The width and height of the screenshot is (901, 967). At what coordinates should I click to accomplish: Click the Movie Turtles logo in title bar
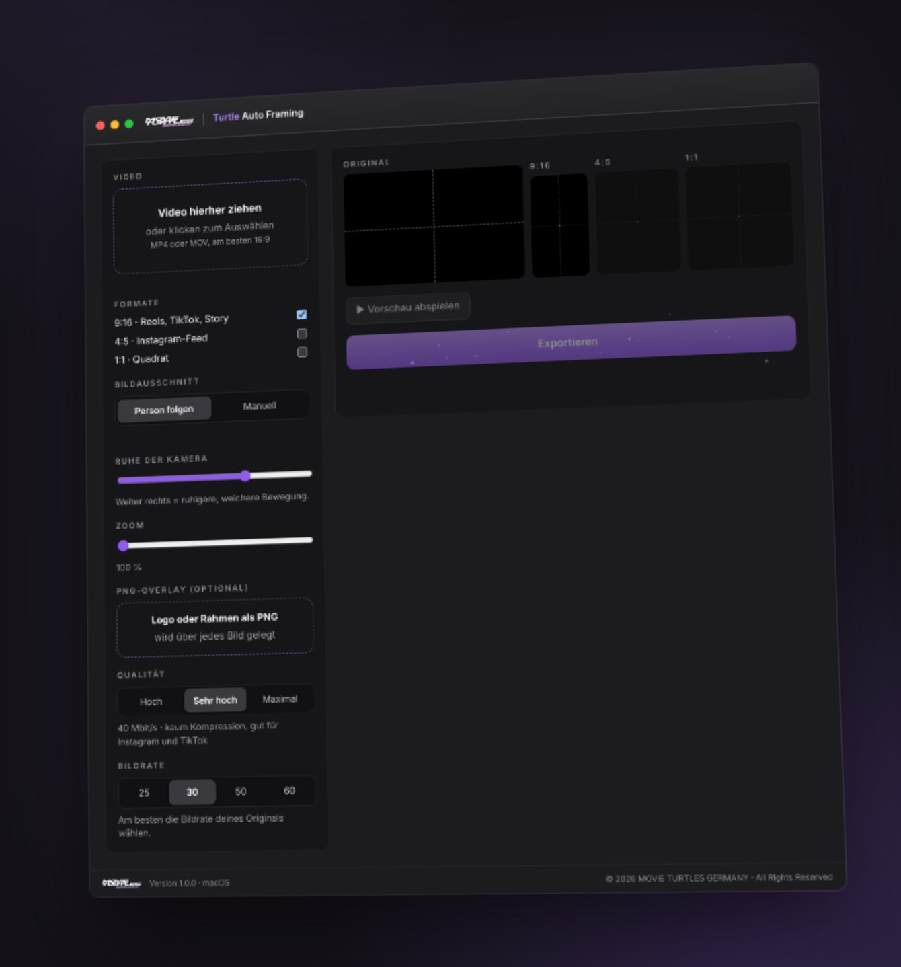click(169, 121)
